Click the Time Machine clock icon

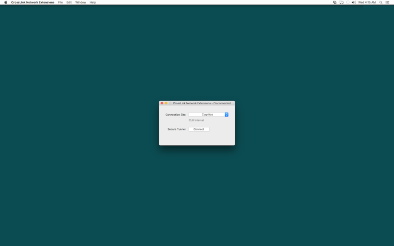click(348, 2)
